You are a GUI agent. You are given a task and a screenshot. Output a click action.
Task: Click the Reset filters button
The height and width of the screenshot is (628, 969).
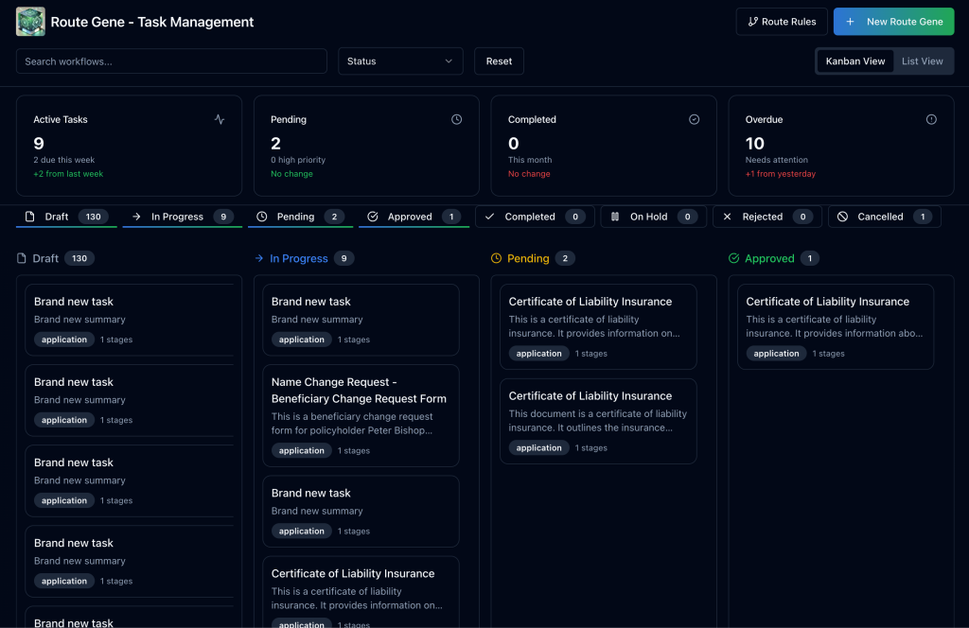499,61
